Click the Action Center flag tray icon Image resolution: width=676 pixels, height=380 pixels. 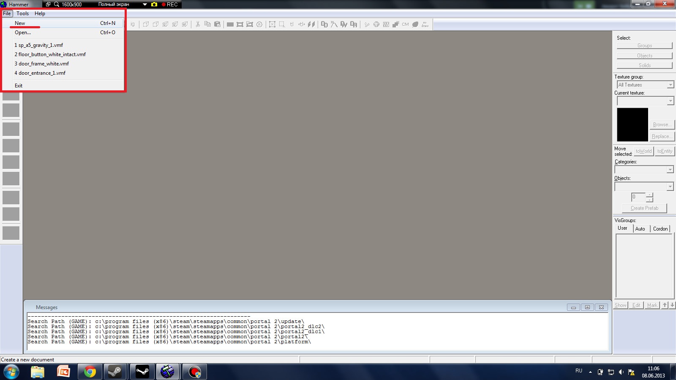tap(632, 372)
